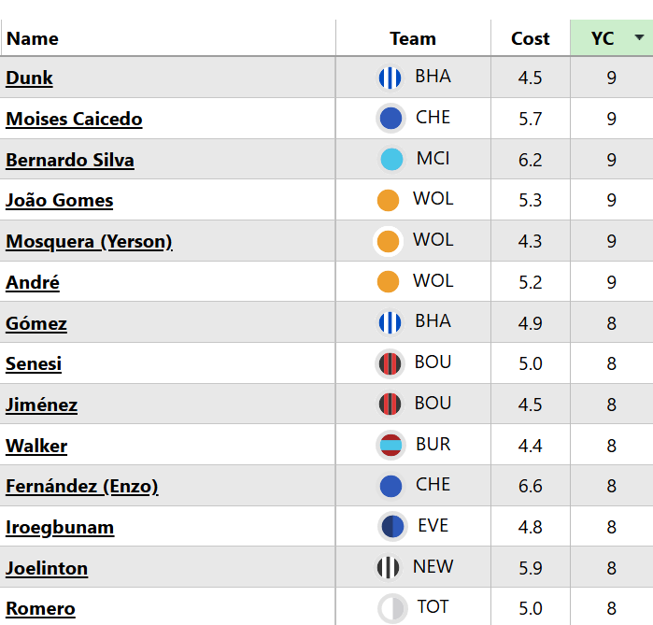Open Fernández (Enzo) player link
Image resolution: width=653 pixels, height=625 pixels.
coord(82,487)
